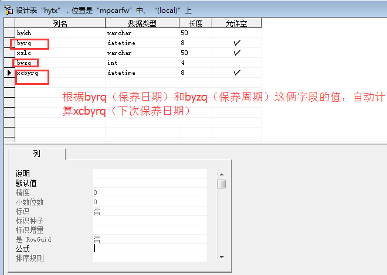
Task: Switch to the 列 tab
Action: click(36, 153)
